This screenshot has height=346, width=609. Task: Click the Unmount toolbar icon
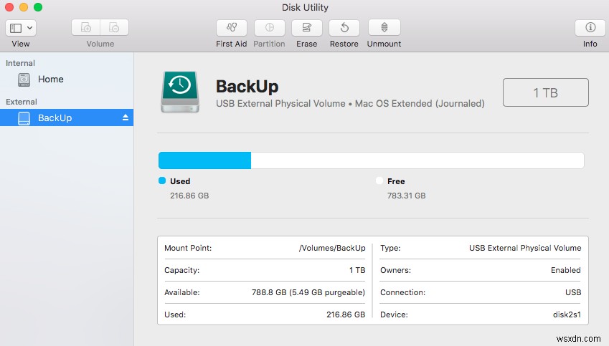384,27
